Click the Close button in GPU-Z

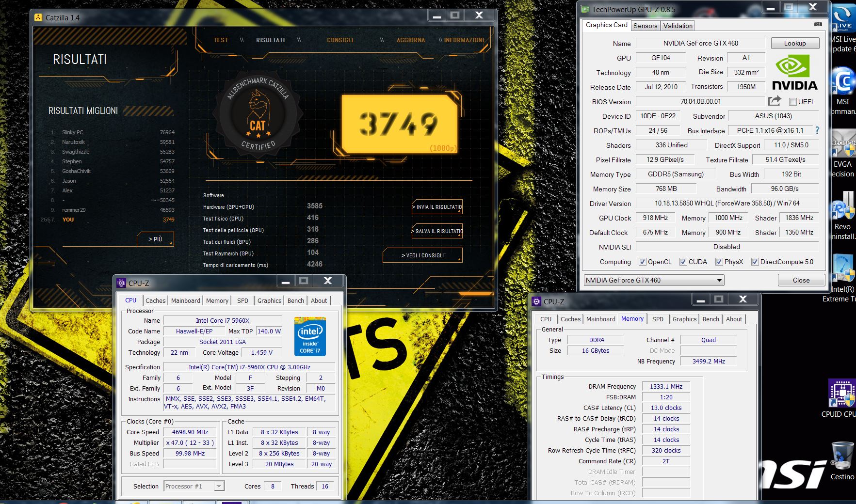tap(801, 280)
